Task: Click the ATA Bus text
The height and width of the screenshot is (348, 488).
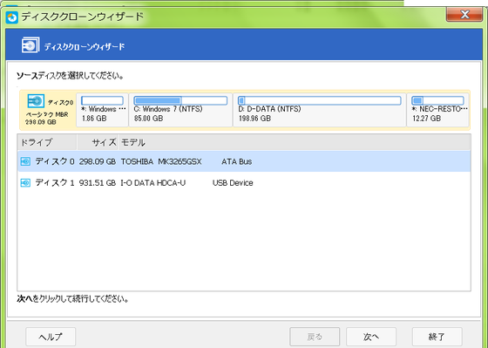Action: click(x=236, y=161)
